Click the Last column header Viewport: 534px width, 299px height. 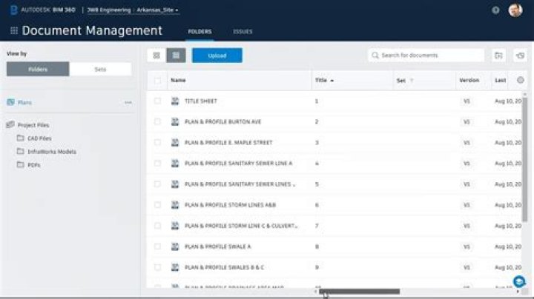tap(500, 80)
